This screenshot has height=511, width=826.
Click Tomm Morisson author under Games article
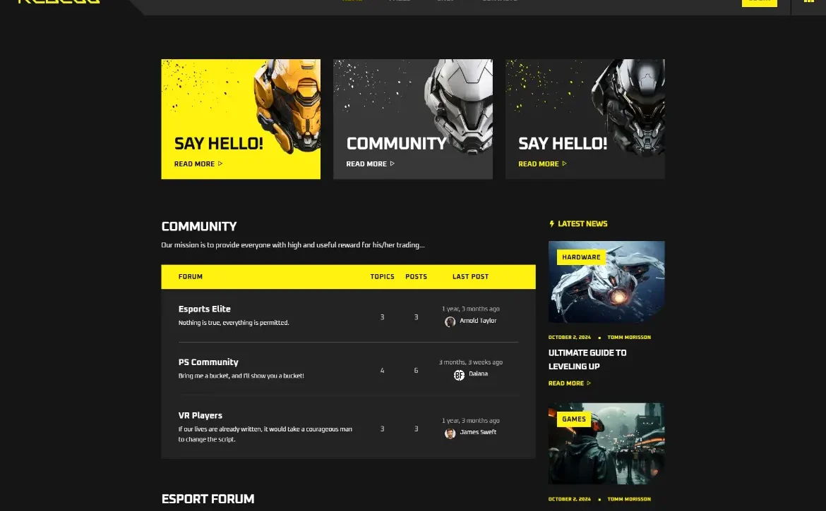[629, 500]
